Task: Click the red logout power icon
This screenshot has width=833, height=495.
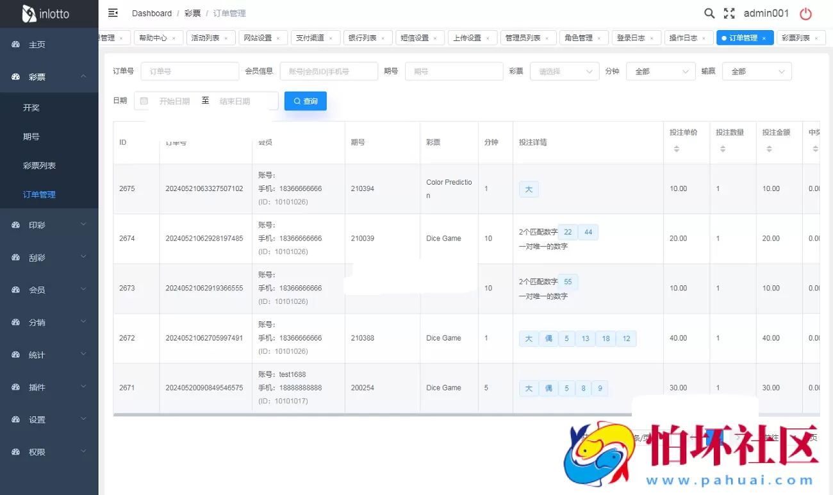Action: coord(806,13)
